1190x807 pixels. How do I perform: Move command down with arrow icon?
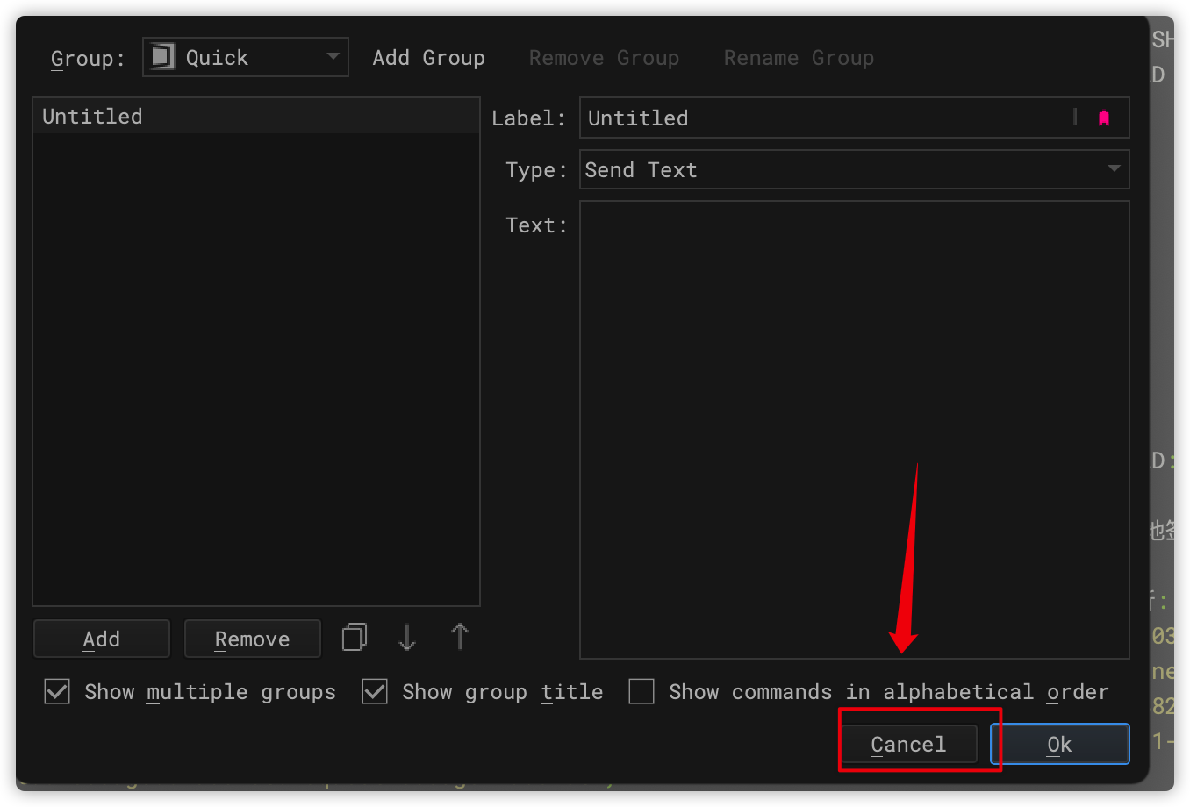(407, 637)
